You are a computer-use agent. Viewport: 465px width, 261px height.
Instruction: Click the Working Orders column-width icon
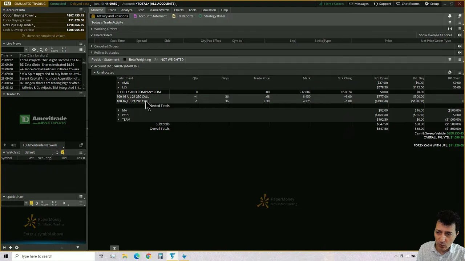coord(450,29)
